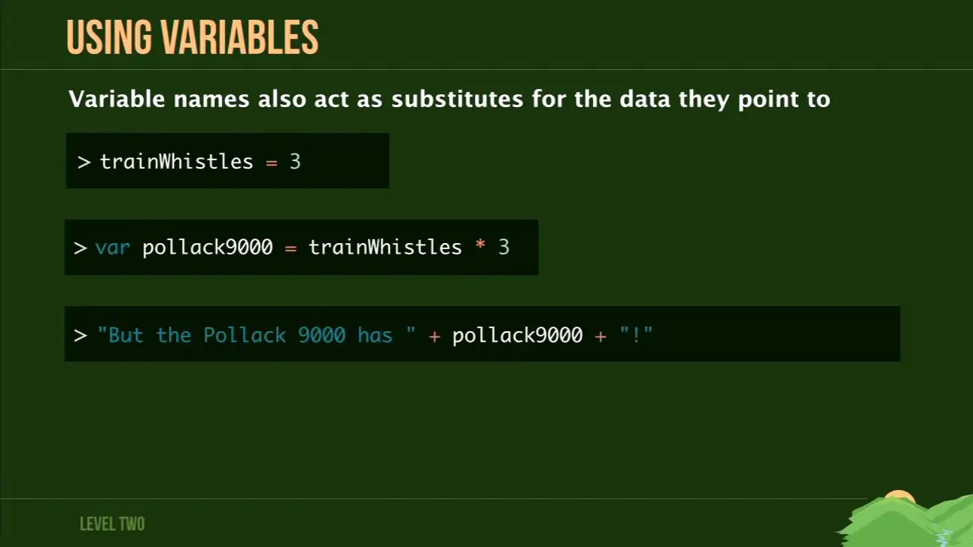Image resolution: width=973 pixels, height=547 pixels.
Task: Click the equals sign in trainWhistles = 3
Action: pos(271,163)
